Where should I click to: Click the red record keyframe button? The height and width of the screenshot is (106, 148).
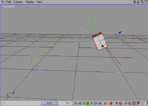point(111,103)
